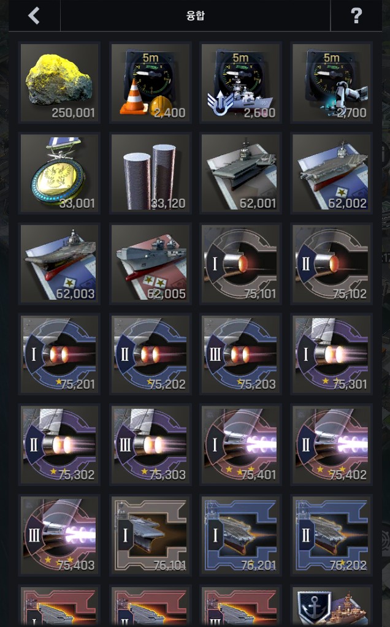This screenshot has width=390, height=627.
Task: Select purple engine part I 75,301
Action: click(332, 354)
